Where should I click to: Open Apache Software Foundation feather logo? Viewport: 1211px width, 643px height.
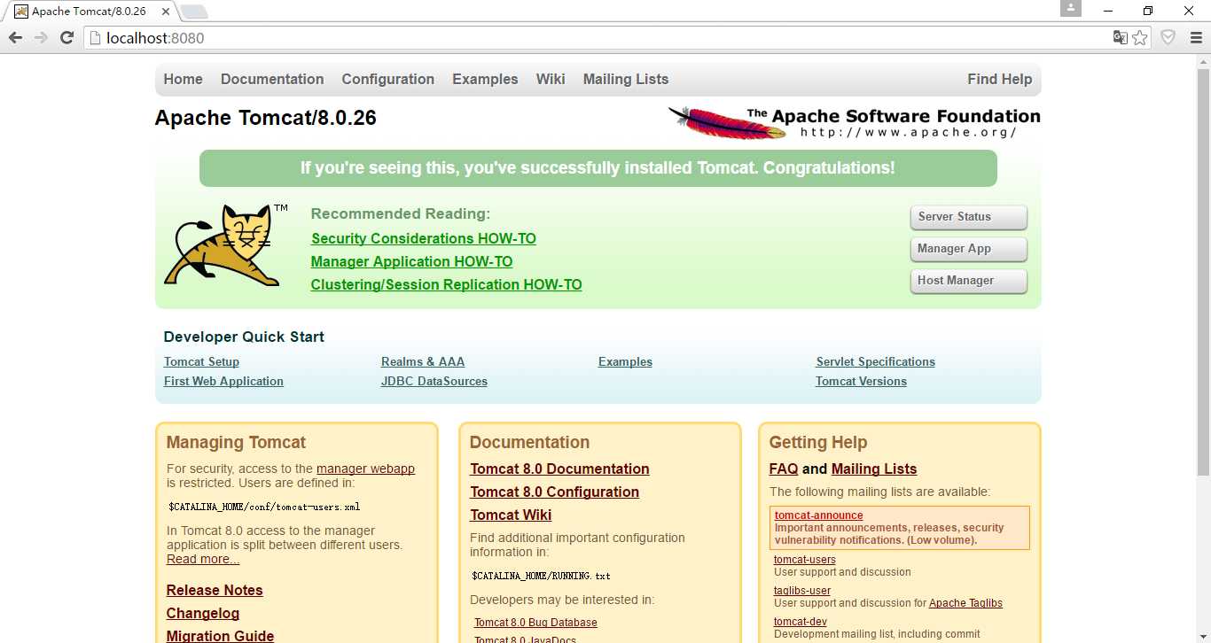coord(854,123)
